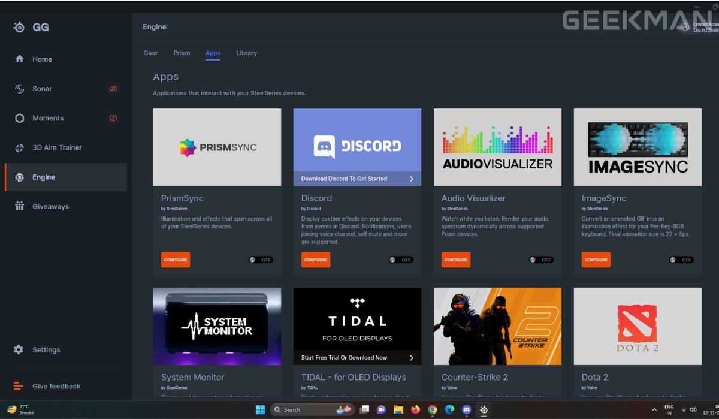Go to Home in the sidebar
The image size is (719, 419).
[x=42, y=59]
